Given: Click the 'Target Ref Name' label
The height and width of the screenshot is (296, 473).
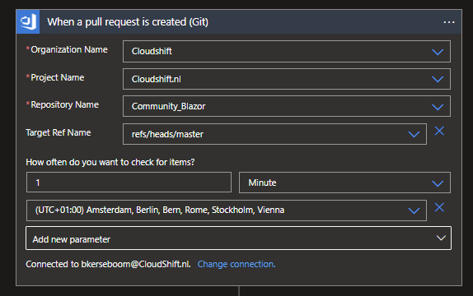Looking at the screenshot, I should [x=59, y=132].
